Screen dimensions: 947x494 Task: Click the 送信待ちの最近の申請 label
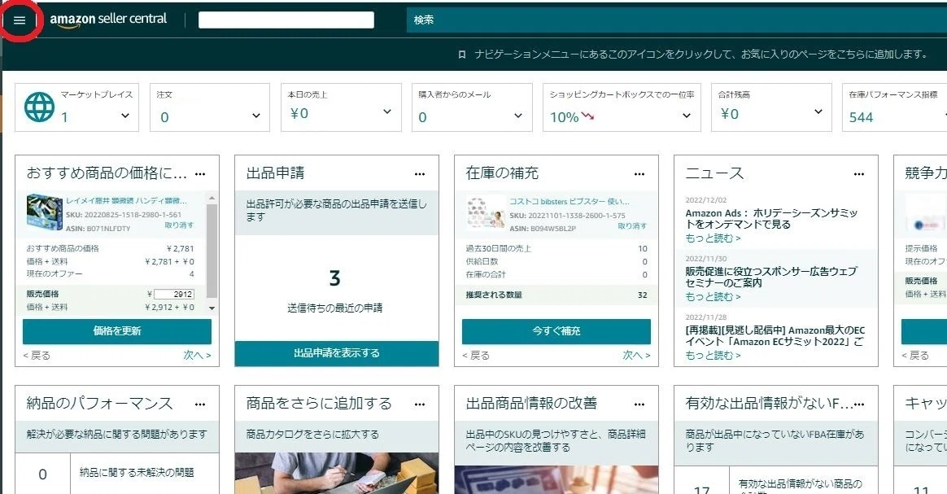[x=335, y=308]
